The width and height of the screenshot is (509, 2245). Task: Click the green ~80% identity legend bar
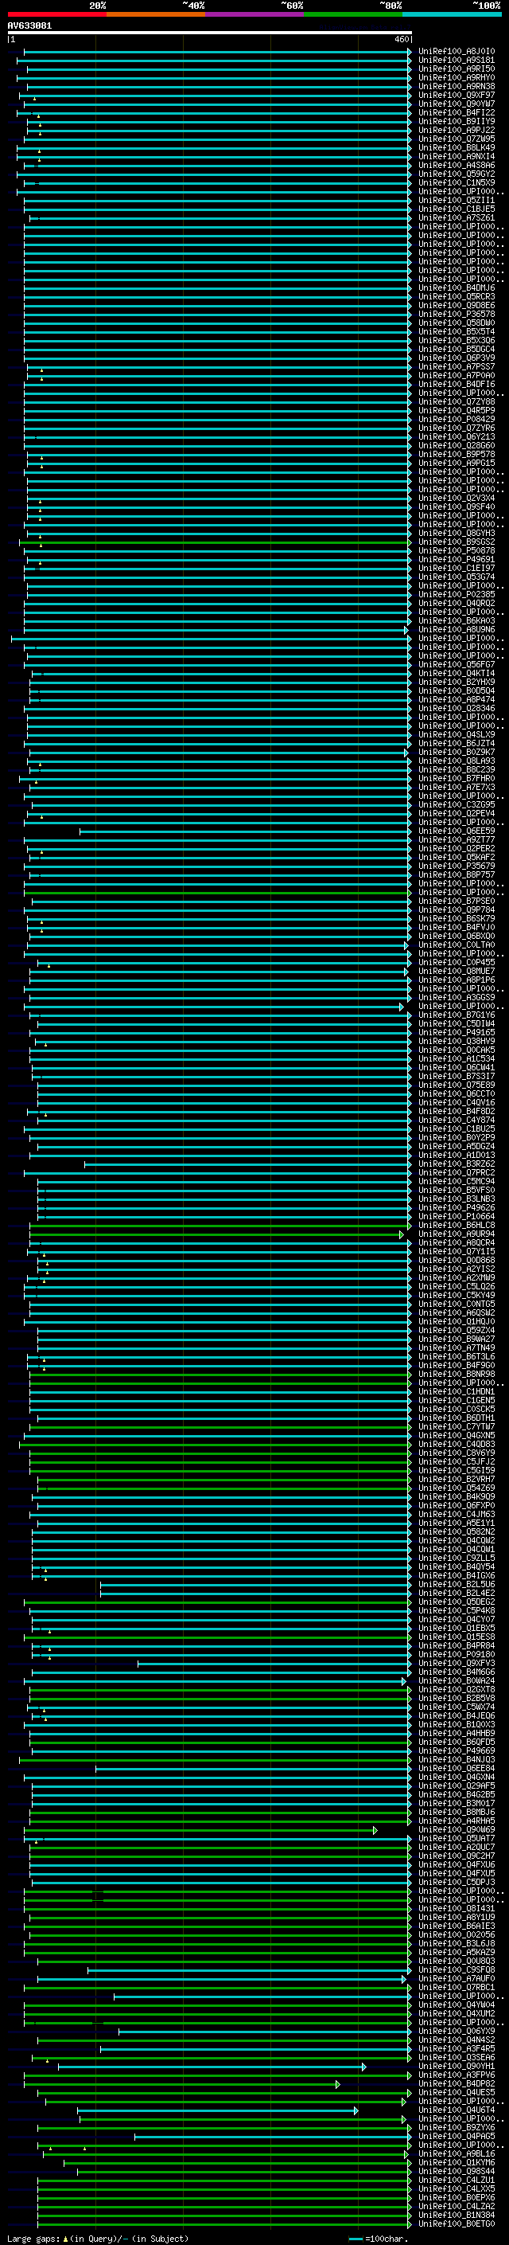tap(353, 15)
